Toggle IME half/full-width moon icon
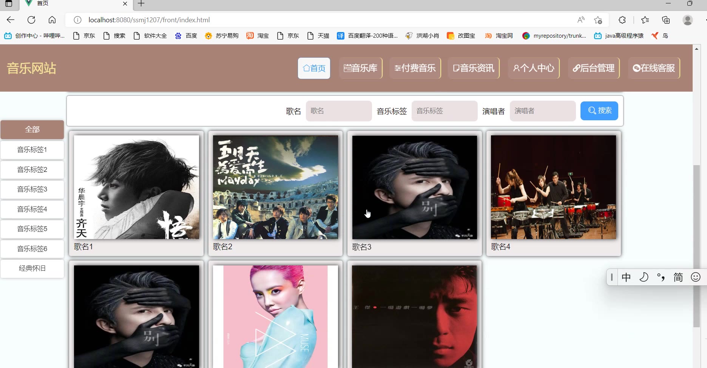707x368 pixels. pyautogui.click(x=644, y=278)
